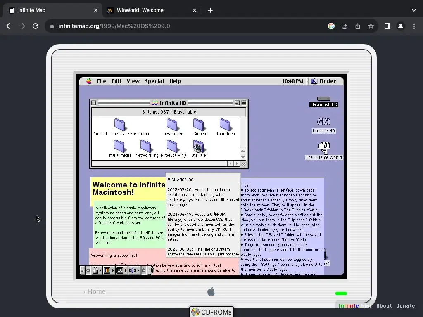423x317 pixels.
Task: Open a new browser tab
Action: coord(210,10)
